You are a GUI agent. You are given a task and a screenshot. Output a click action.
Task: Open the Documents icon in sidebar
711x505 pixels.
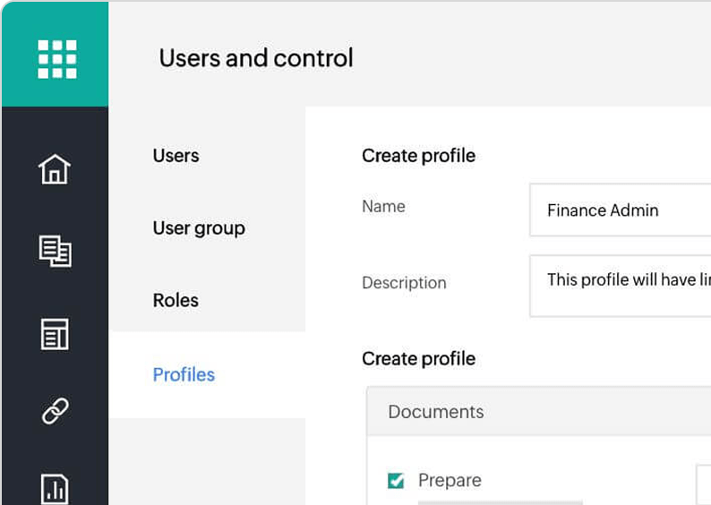55,251
